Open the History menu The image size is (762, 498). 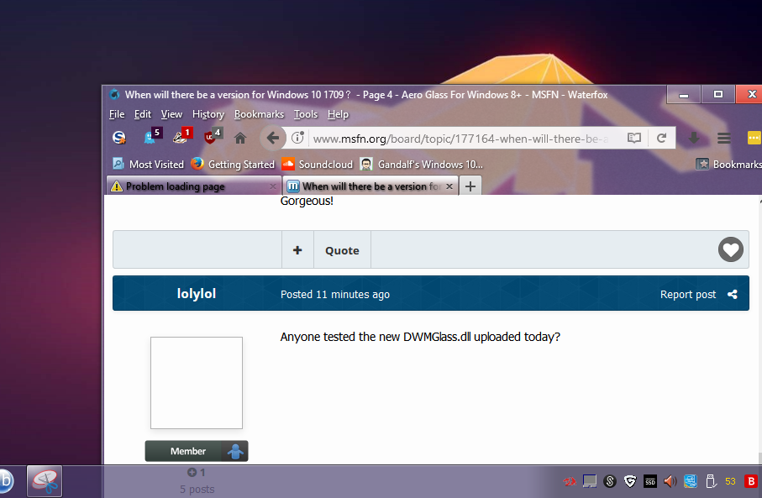pyautogui.click(x=208, y=114)
